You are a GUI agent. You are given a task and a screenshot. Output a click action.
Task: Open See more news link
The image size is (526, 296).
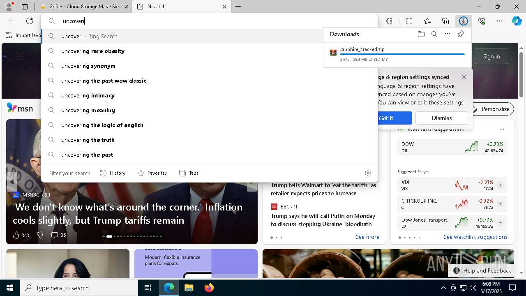pos(367,237)
